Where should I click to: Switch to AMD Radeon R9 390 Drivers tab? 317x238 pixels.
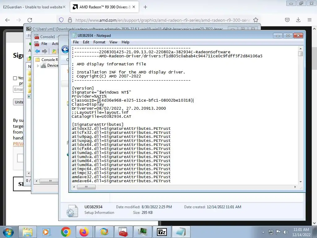coord(105,7)
